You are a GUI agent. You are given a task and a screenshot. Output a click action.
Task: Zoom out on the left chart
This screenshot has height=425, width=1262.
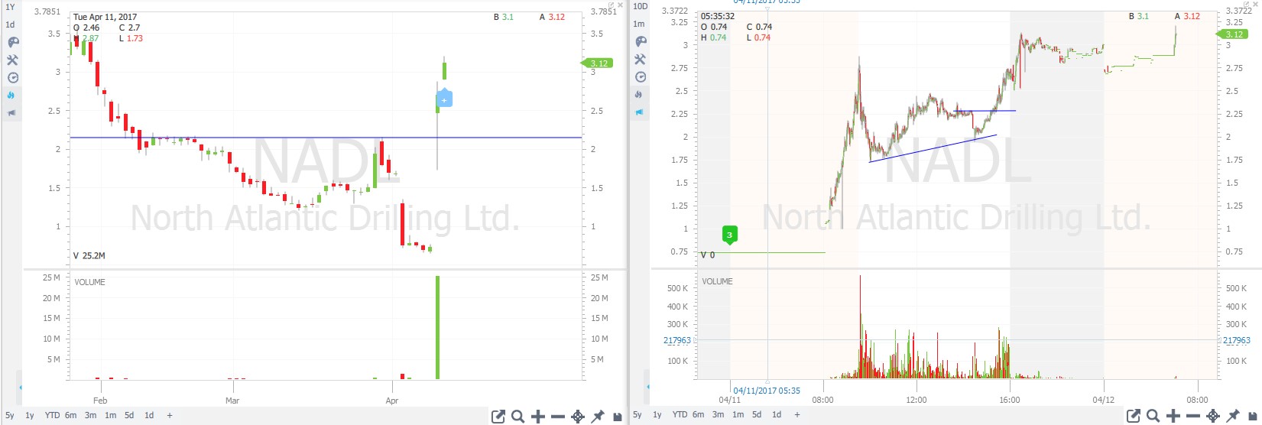pos(558,417)
